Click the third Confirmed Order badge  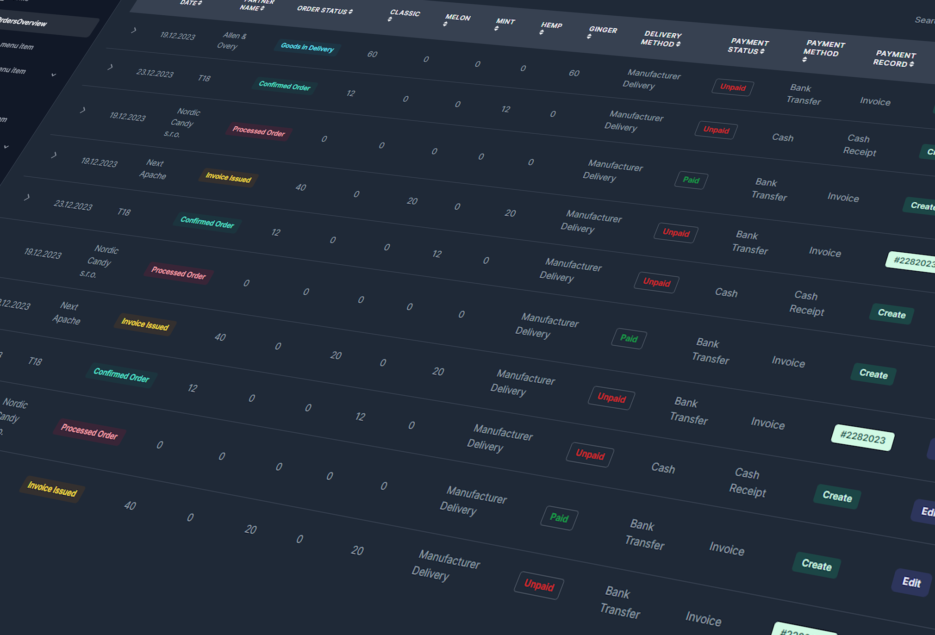tap(121, 374)
